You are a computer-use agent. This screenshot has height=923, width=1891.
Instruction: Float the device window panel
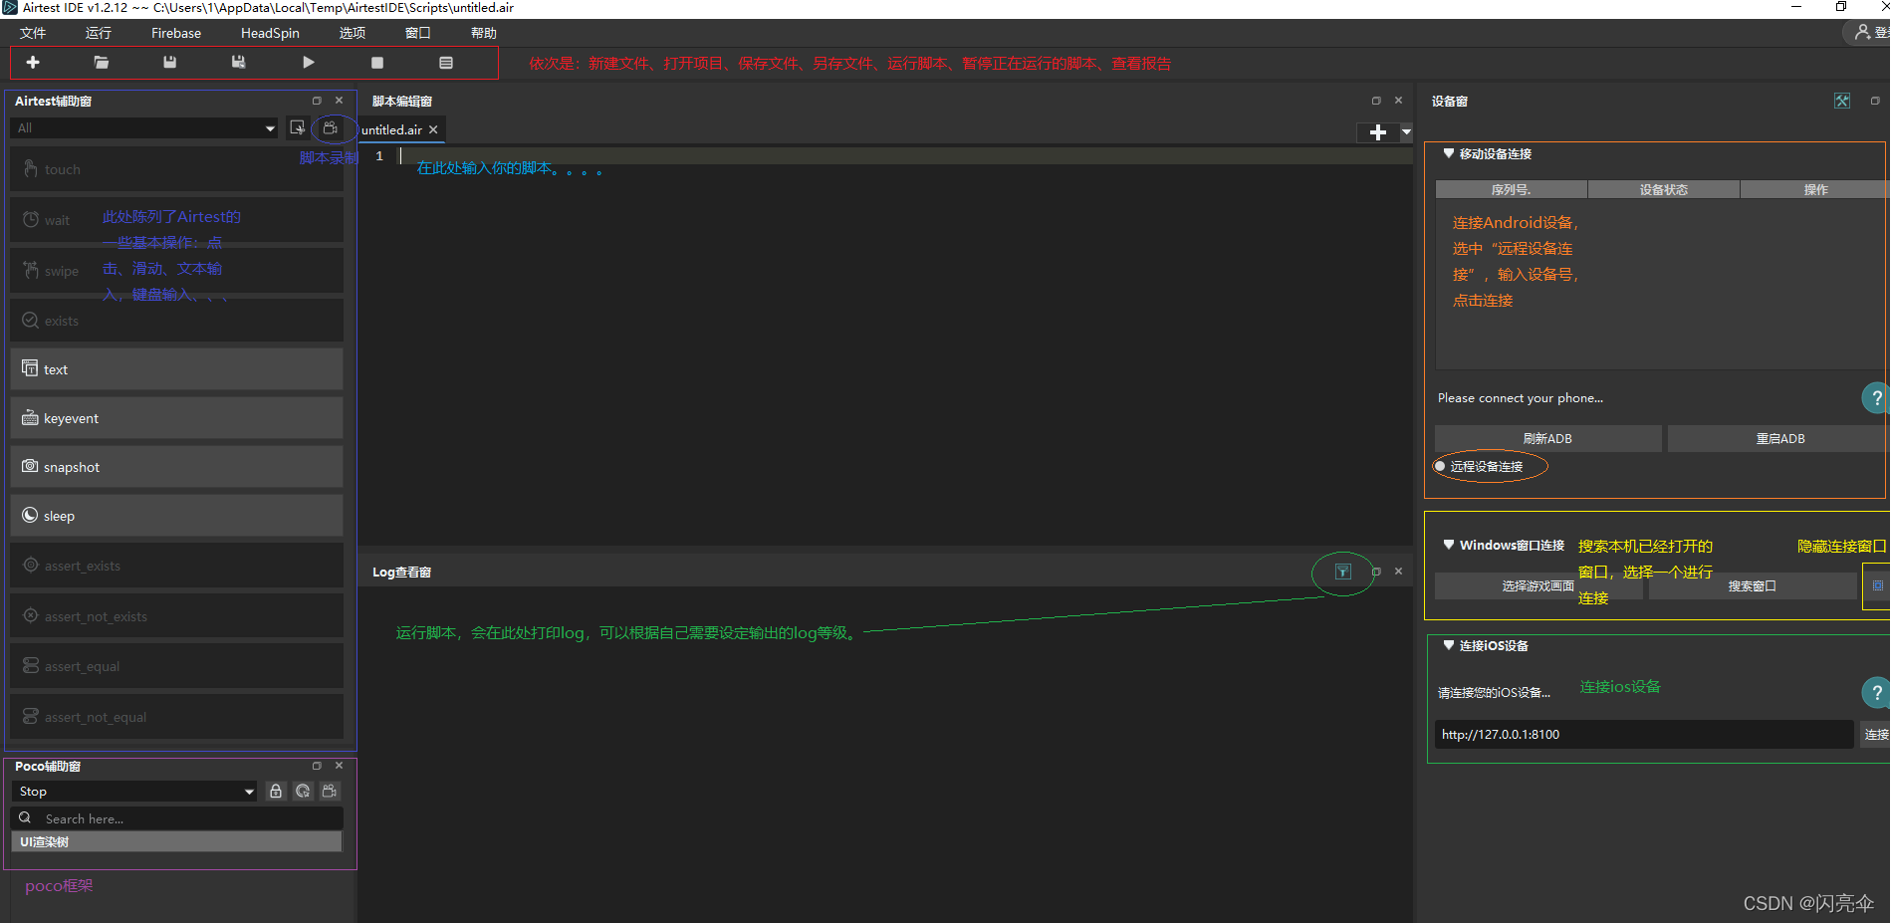point(1875,101)
